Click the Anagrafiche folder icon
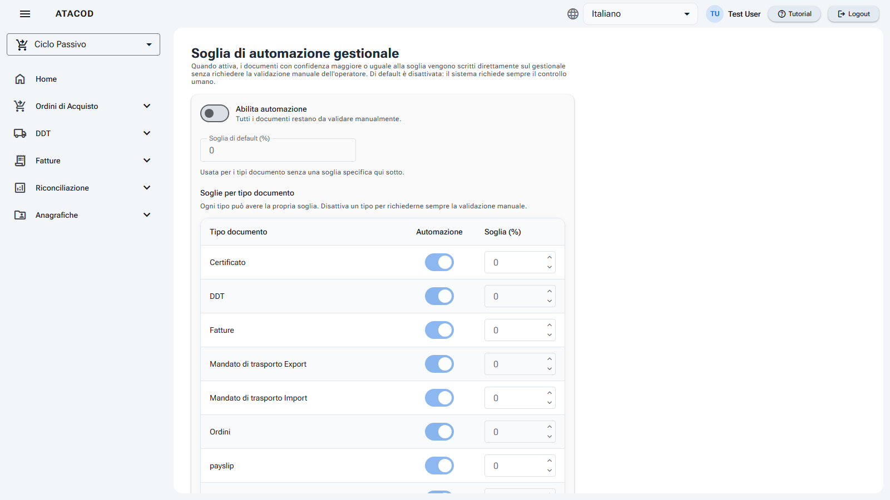The width and height of the screenshot is (890, 500). (x=20, y=215)
